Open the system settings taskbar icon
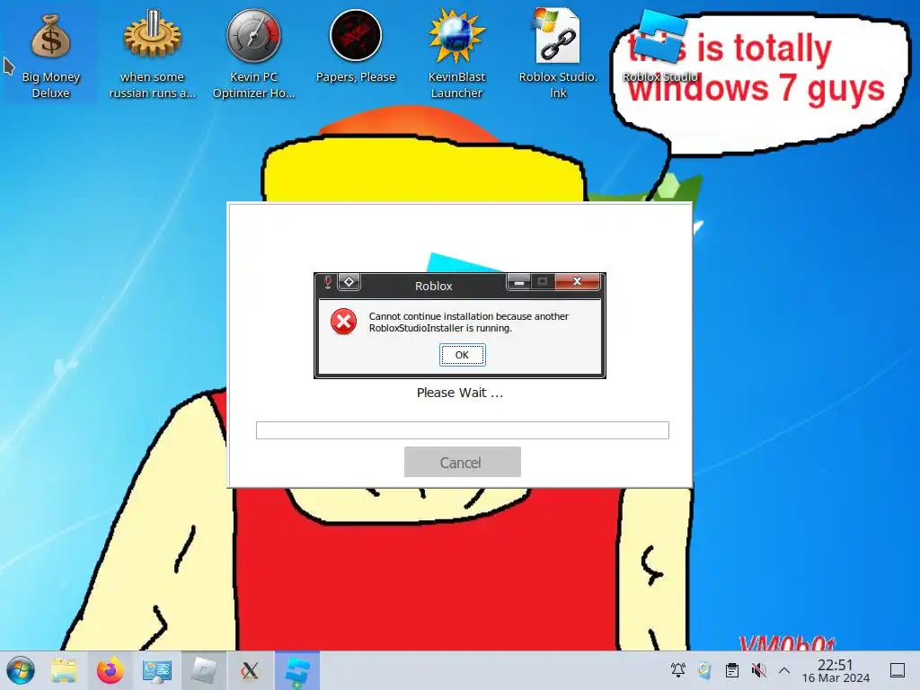The image size is (920, 690). (x=156, y=670)
